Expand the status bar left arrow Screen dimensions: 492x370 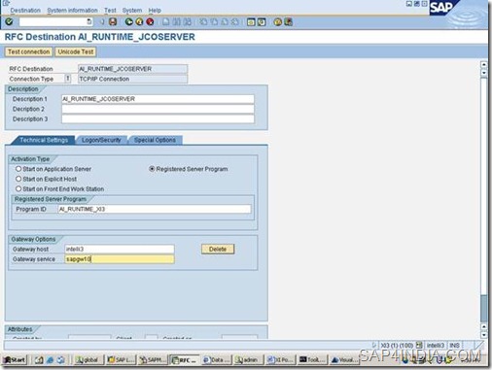pos(374,345)
